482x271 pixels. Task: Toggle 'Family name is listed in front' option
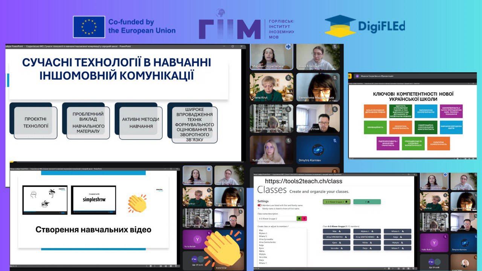[x=259, y=208]
